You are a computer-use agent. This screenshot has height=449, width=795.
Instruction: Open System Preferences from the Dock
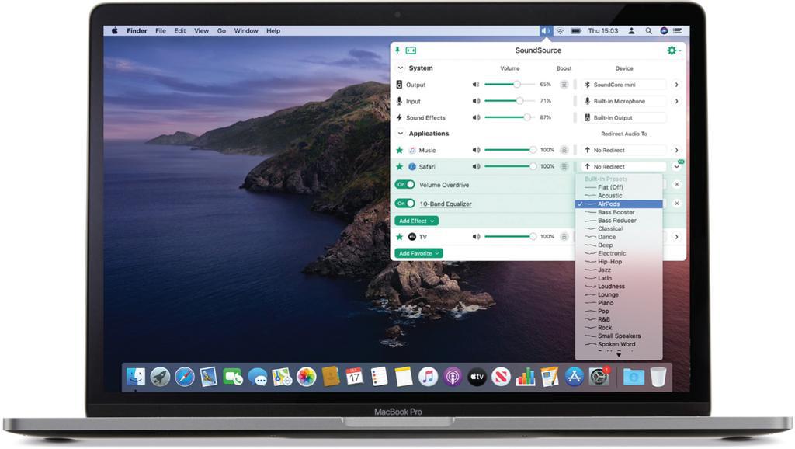click(599, 377)
